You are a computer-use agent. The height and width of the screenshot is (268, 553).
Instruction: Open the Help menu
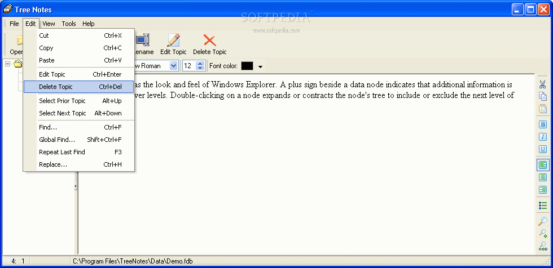coord(89,24)
